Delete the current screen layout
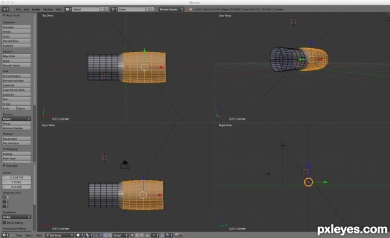 107,9
